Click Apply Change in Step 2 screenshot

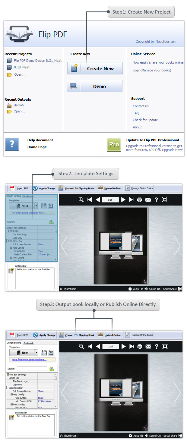click(x=44, y=188)
